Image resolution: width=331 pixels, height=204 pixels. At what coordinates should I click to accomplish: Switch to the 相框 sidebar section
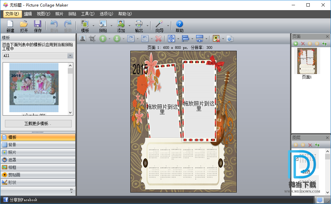click(38, 167)
